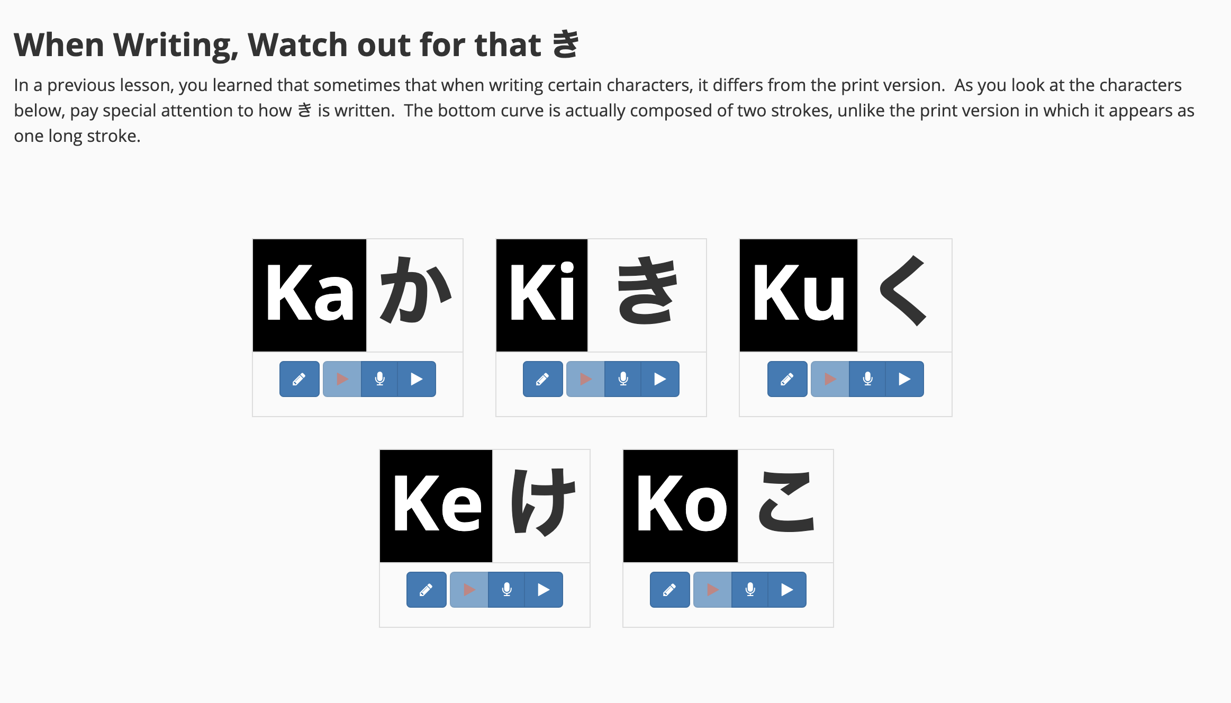Play the pronunciation of Ki き
Screen dimensions: 1231x703
[660, 379]
